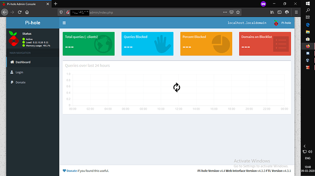Click the insecure connection padlock icon

68,12
